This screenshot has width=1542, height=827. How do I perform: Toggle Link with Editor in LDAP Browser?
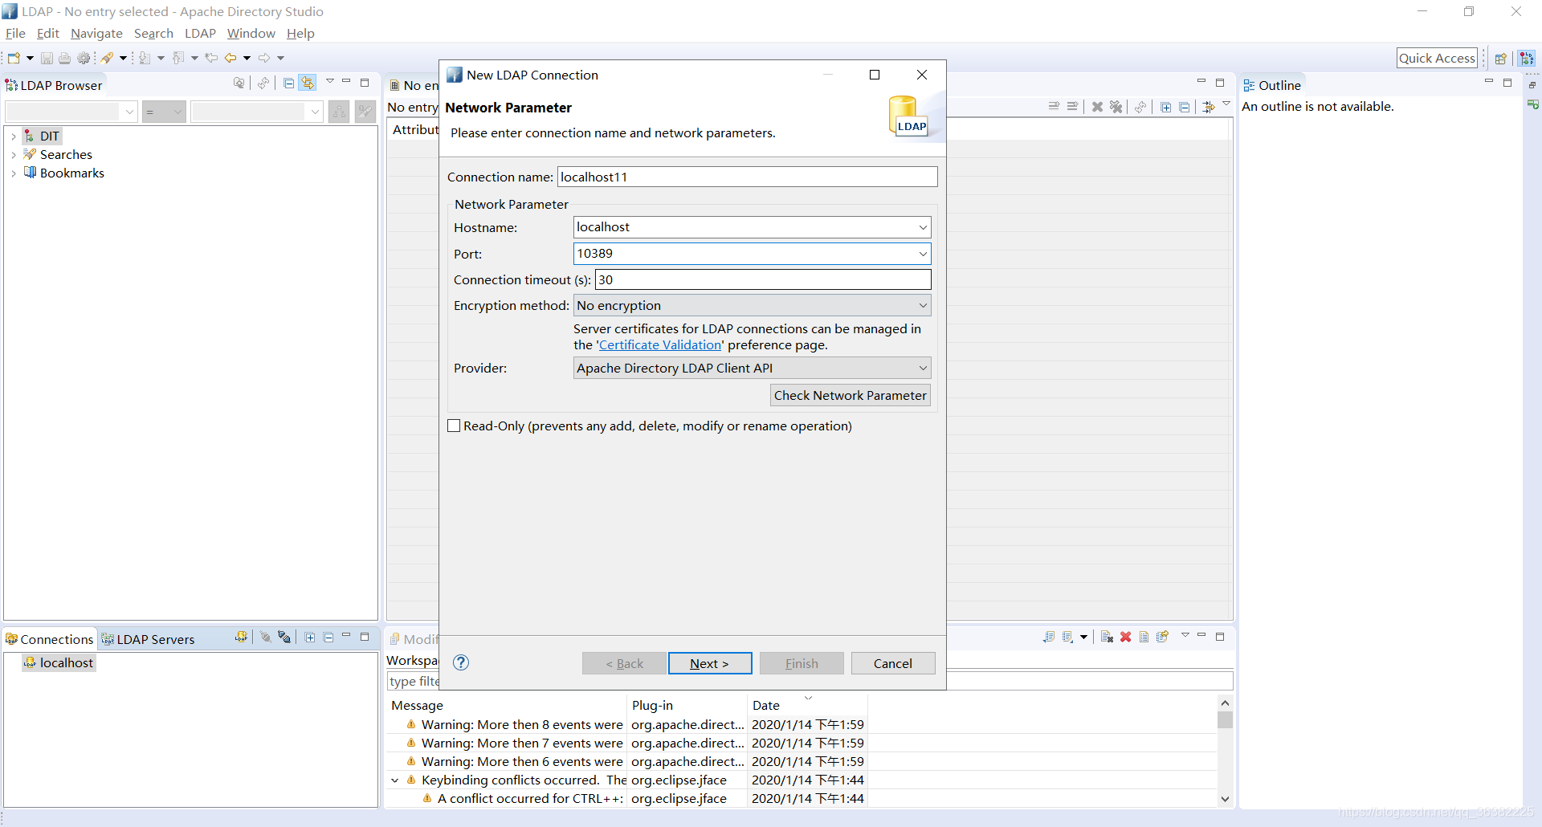pos(308,84)
